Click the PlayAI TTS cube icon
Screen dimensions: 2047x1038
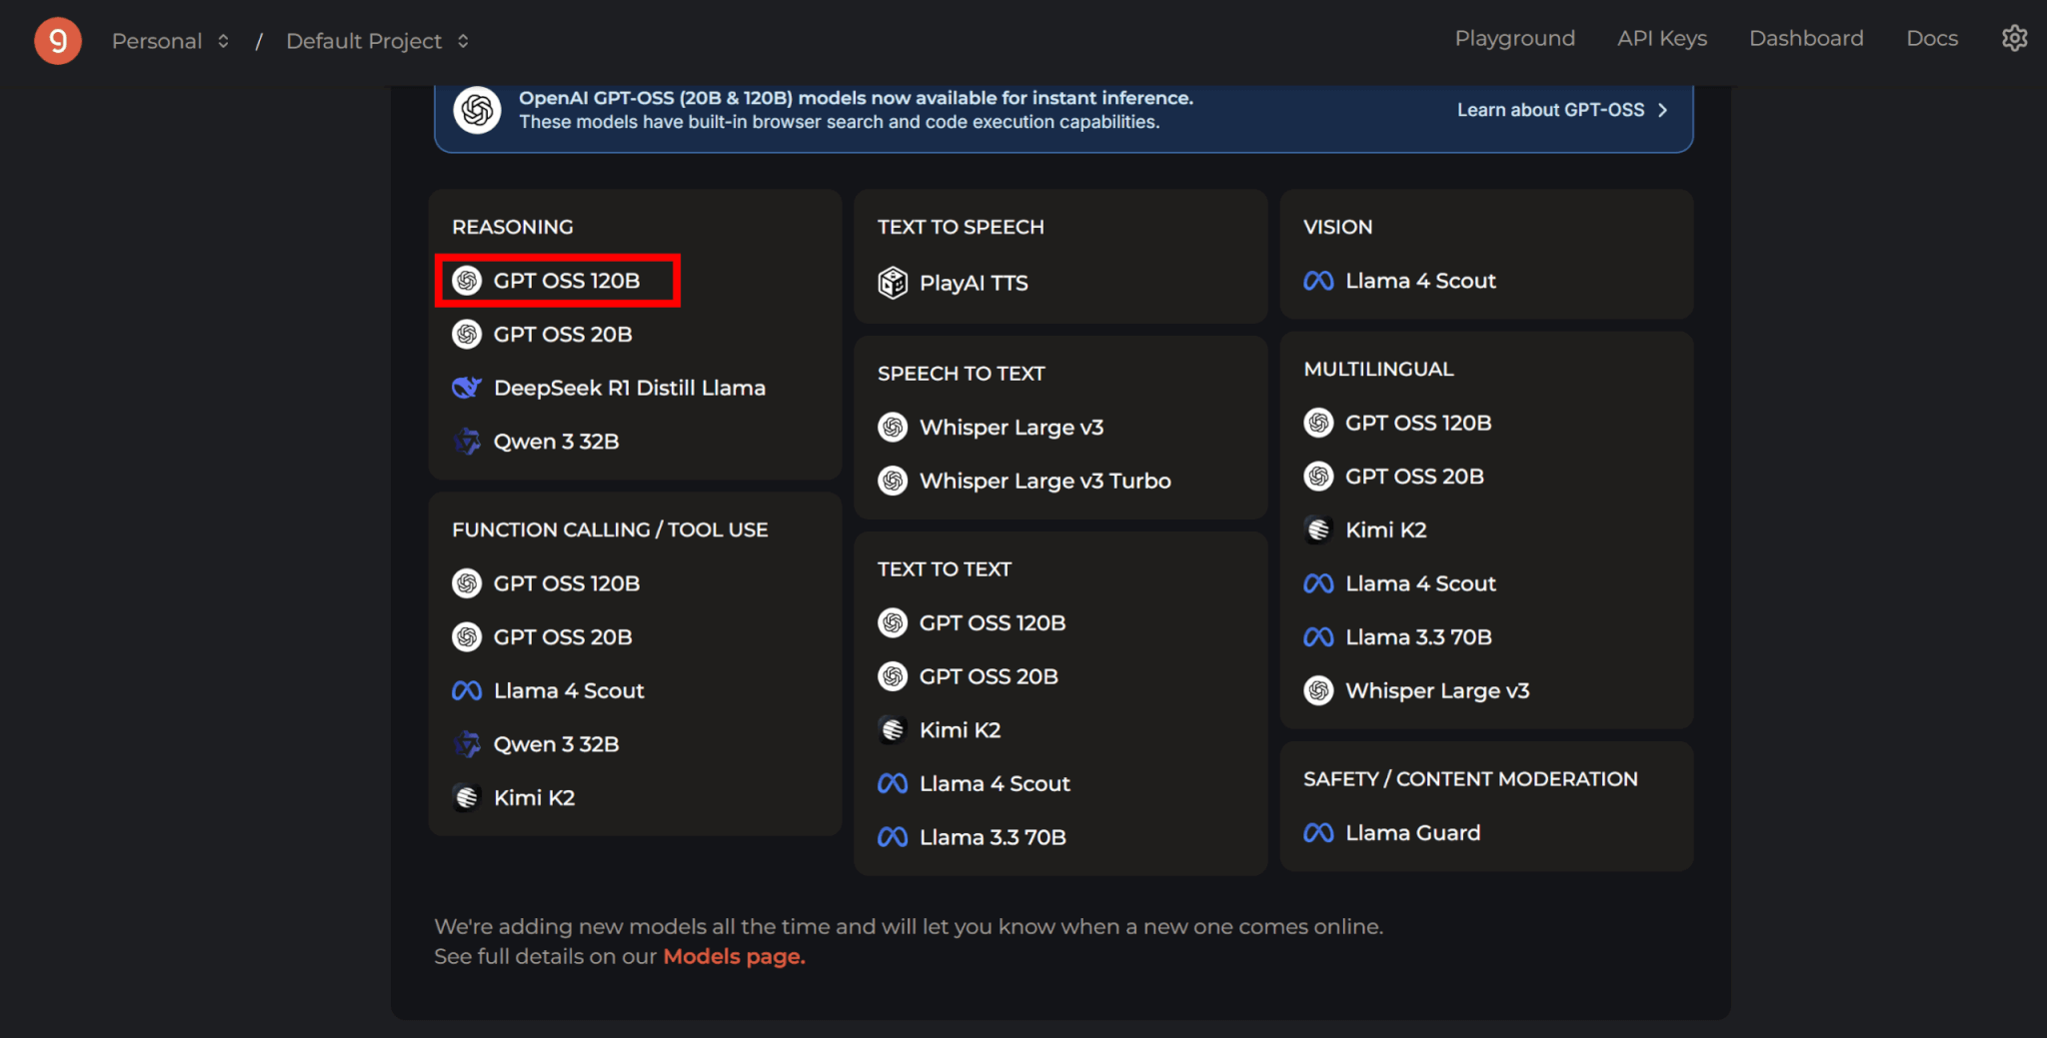tap(893, 283)
